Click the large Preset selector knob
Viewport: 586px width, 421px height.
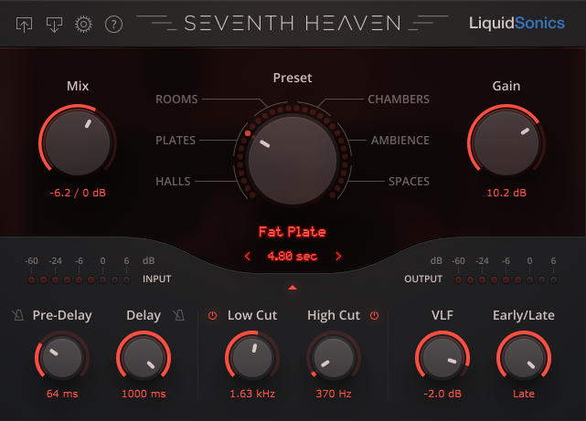[x=293, y=161]
